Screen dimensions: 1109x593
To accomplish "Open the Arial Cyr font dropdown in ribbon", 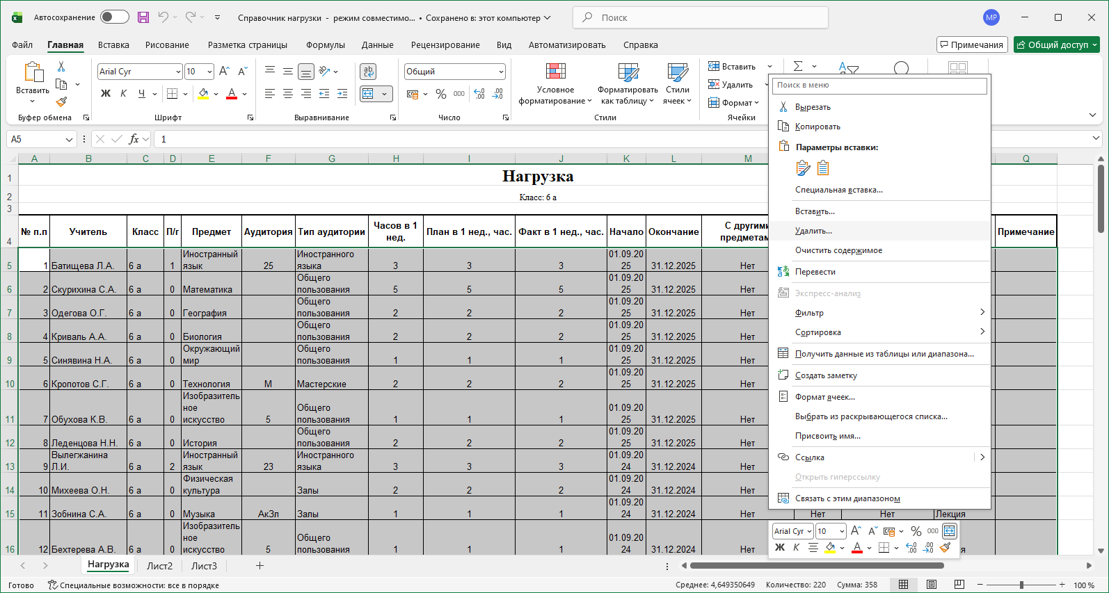I will pos(178,72).
